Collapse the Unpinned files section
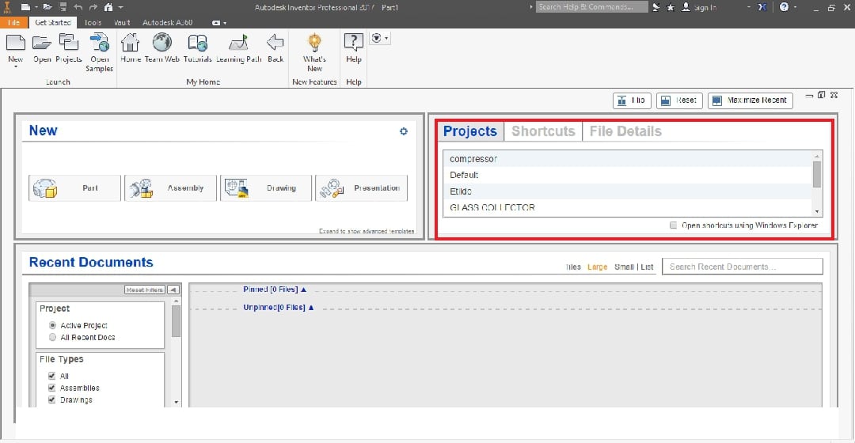Image resolution: width=855 pixels, height=443 pixels. [x=278, y=308]
